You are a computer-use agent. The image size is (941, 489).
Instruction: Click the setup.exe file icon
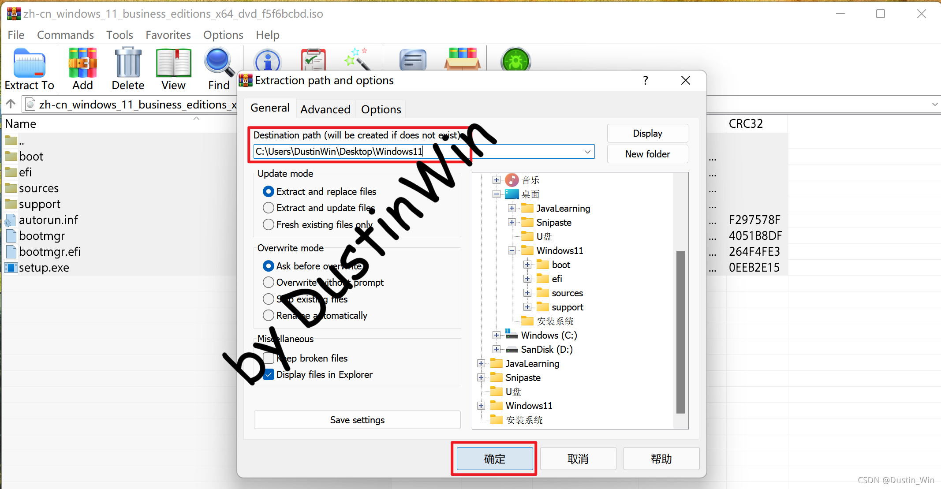(11, 268)
